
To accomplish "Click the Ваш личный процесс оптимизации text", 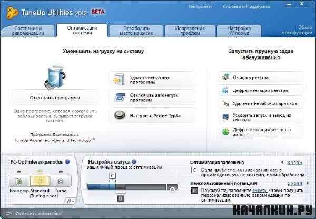I will [x=124, y=167].
